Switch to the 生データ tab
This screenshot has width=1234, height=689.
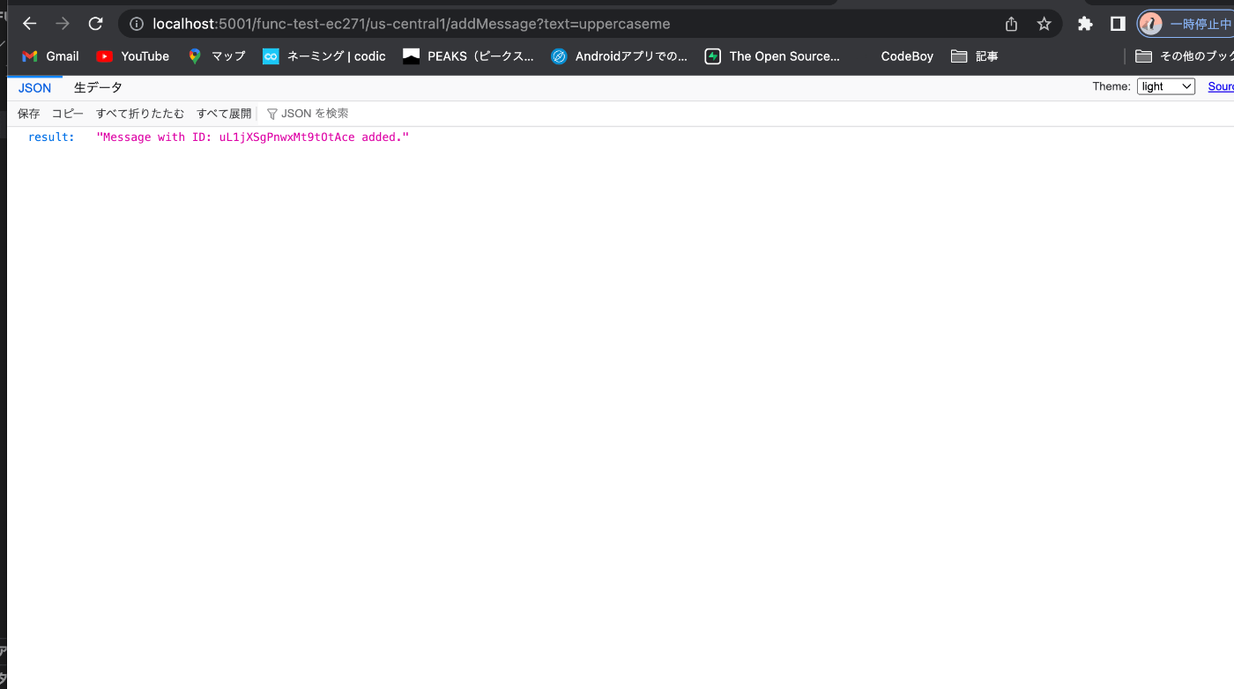pos(98,88)
